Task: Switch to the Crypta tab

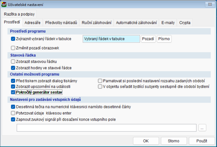Action: 185,23
